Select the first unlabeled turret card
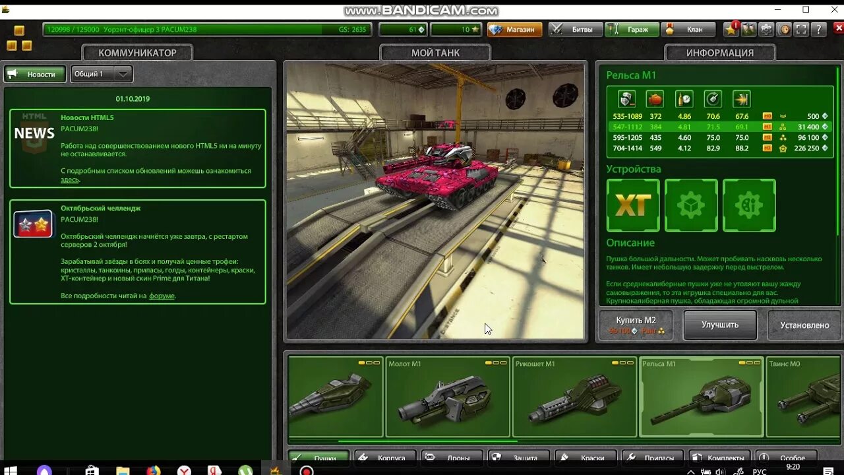The image size is (844, 475). pyautogui.click(x=336, y=397)
